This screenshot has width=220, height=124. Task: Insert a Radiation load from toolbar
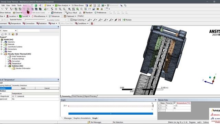41,23
